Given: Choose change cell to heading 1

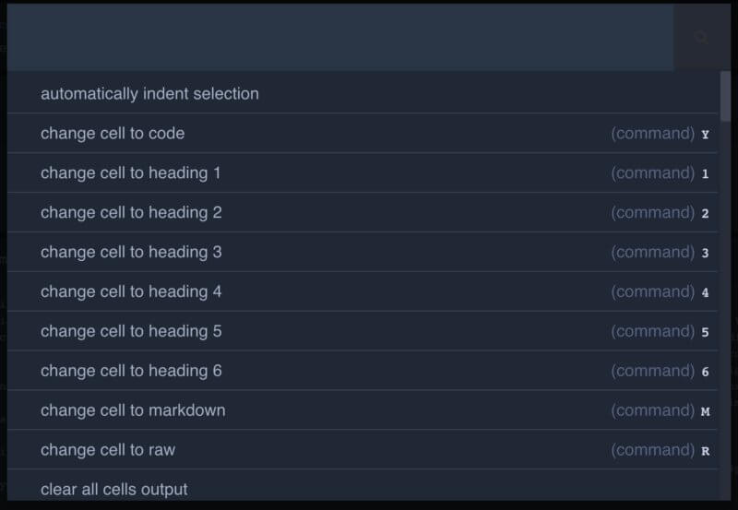Looking at the screenshot, I should (130, 173).
